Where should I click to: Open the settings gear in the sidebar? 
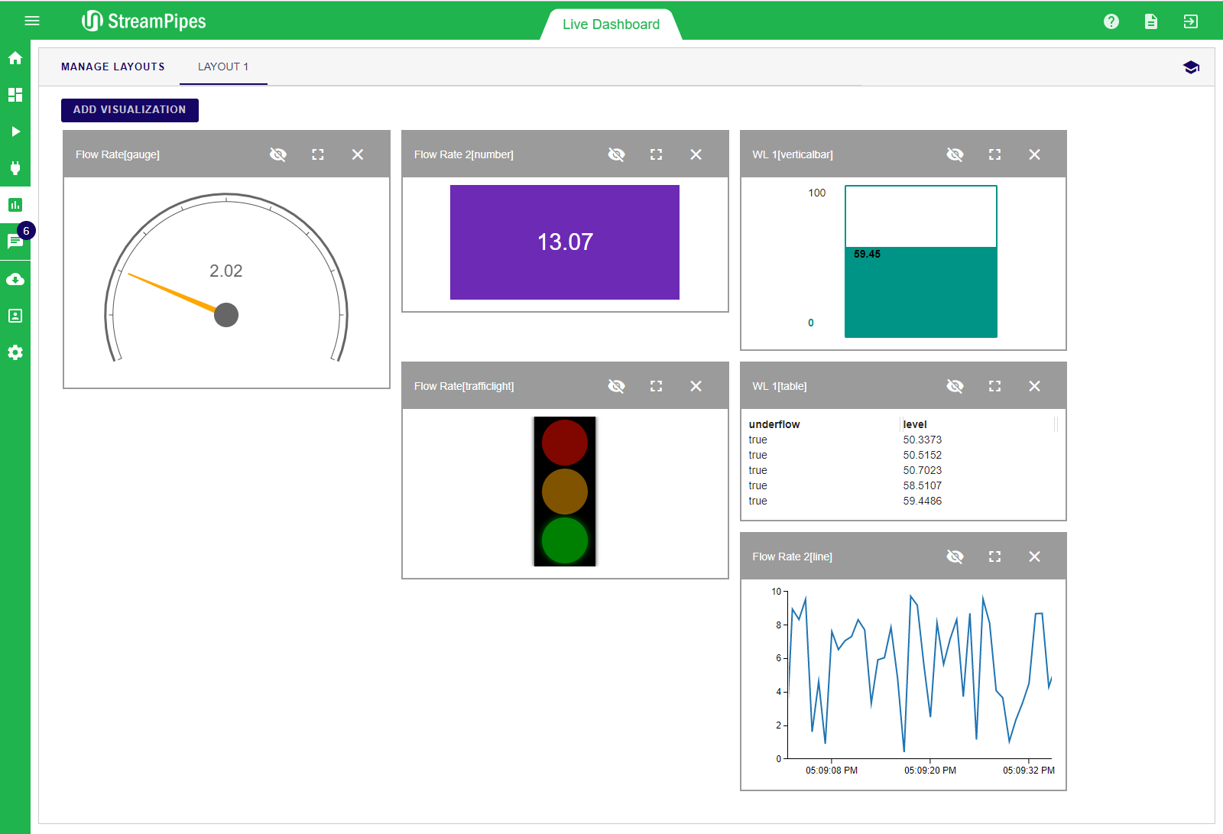tap(15, 352)
